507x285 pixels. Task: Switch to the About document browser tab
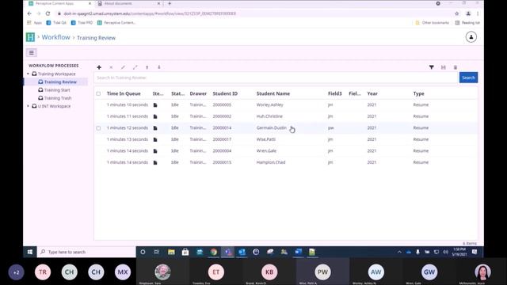tap(118, 3)
